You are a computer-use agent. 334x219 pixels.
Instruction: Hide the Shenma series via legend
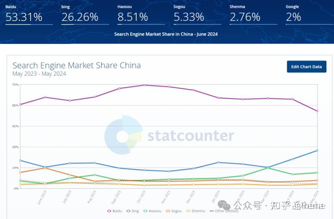coord(195,211)
